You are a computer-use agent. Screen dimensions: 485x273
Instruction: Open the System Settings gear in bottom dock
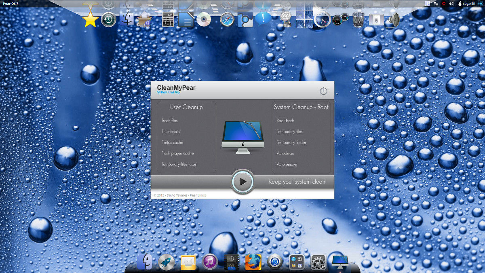coord(318,262)
